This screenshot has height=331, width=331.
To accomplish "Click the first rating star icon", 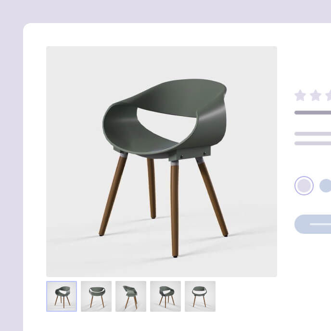I will pyautogui.click(x=300, y=95).
